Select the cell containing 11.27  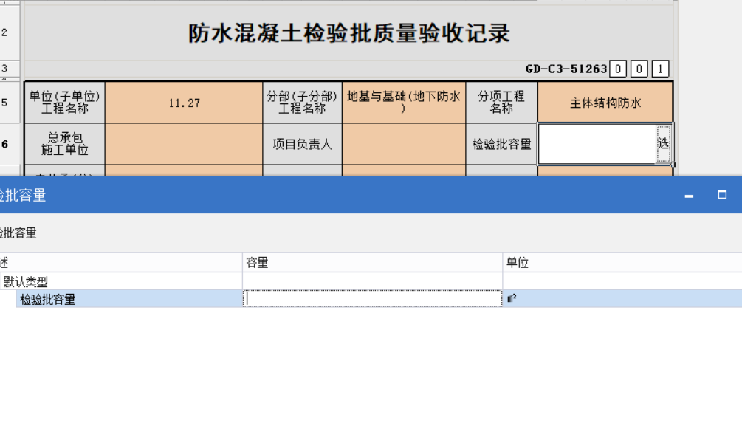(x=184, y=103)
